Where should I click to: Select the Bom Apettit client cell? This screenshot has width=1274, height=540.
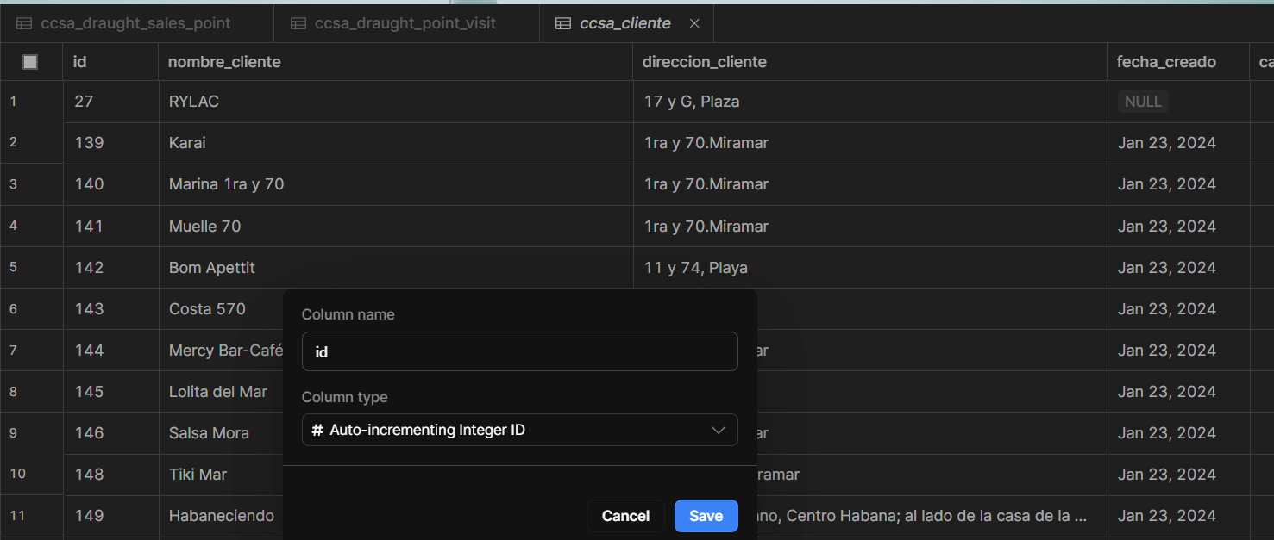(x=212, y=268)
